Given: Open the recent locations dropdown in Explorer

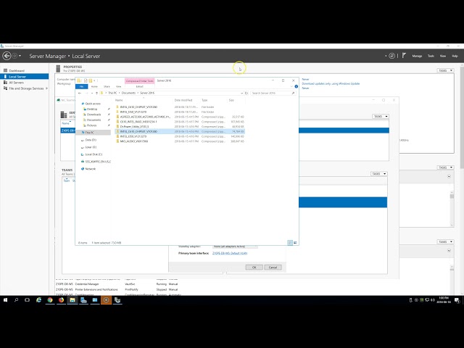Looking at the screenshot, I should 92,93.
